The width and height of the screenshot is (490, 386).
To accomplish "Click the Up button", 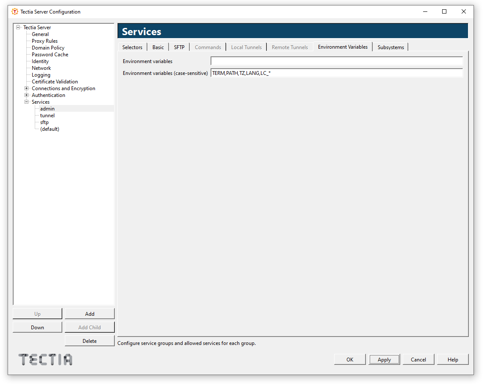I will 38,314.
